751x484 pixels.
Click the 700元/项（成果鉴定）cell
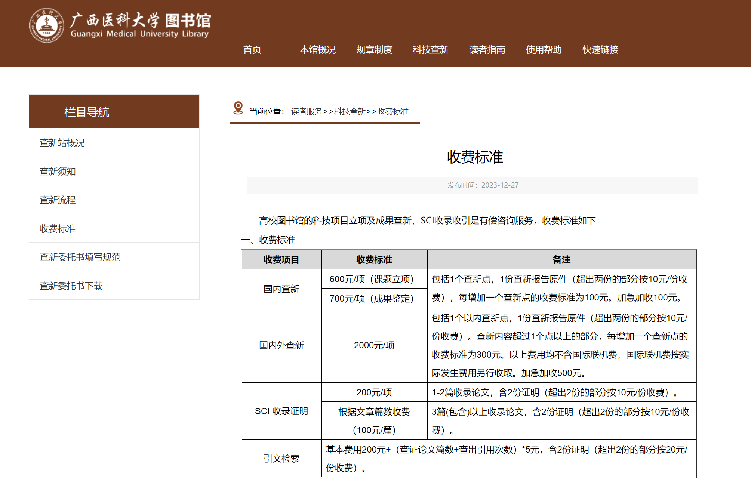374,299
